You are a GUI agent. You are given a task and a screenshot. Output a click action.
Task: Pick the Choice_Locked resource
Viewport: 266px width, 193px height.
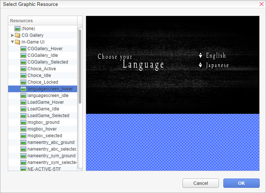pyautogui.click(x=43, y=82)
